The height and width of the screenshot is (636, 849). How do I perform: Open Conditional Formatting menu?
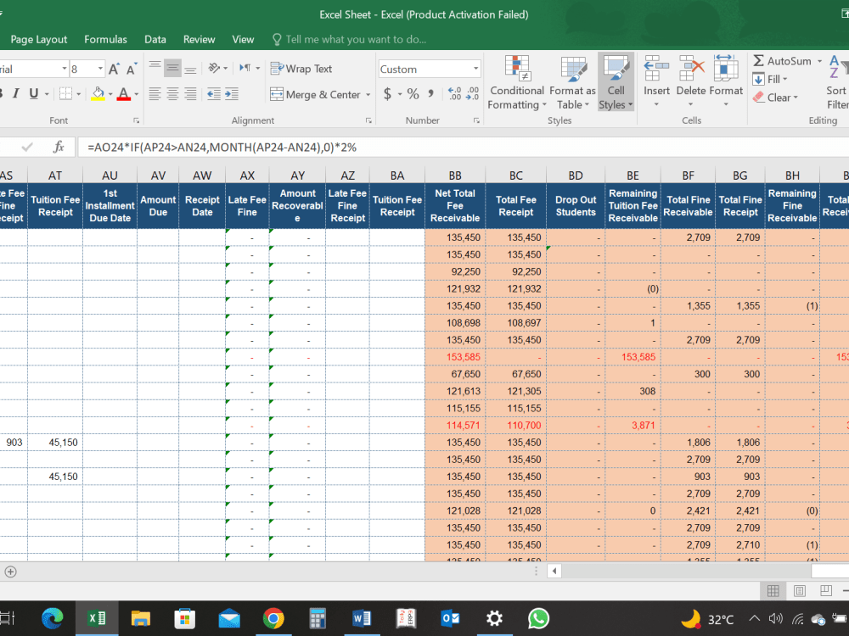[516, 83]
